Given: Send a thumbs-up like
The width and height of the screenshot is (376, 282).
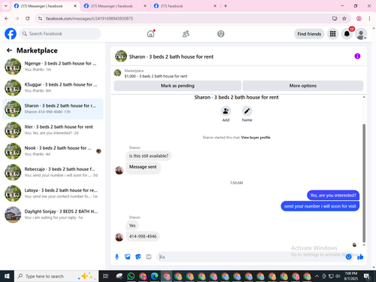Looking at the screenshot, I should 360,256.
